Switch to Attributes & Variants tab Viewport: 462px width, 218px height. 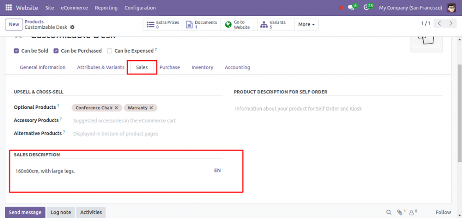pyautogui.click(x=101, y=67)
